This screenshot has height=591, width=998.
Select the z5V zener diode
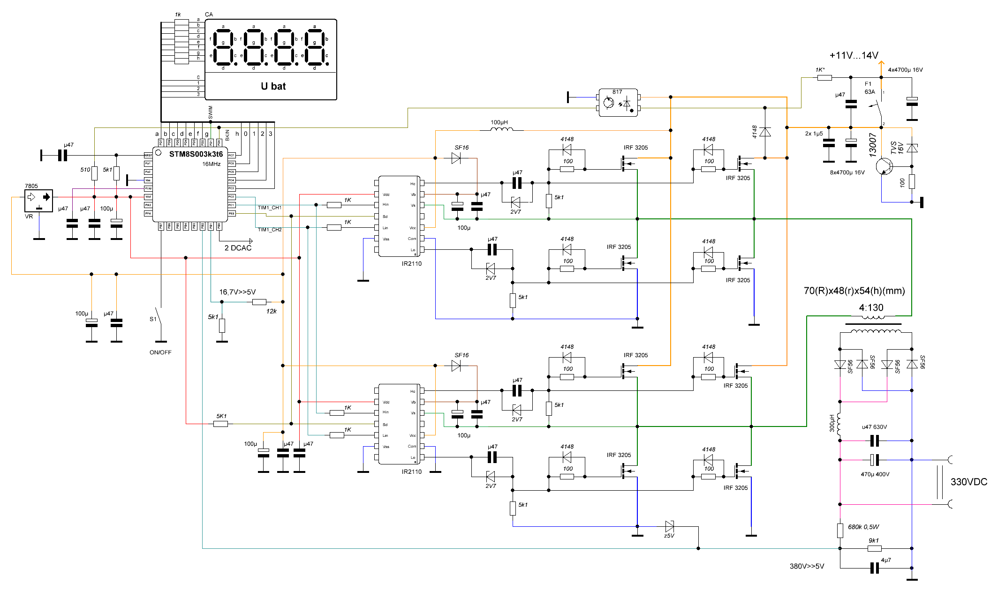670,526
